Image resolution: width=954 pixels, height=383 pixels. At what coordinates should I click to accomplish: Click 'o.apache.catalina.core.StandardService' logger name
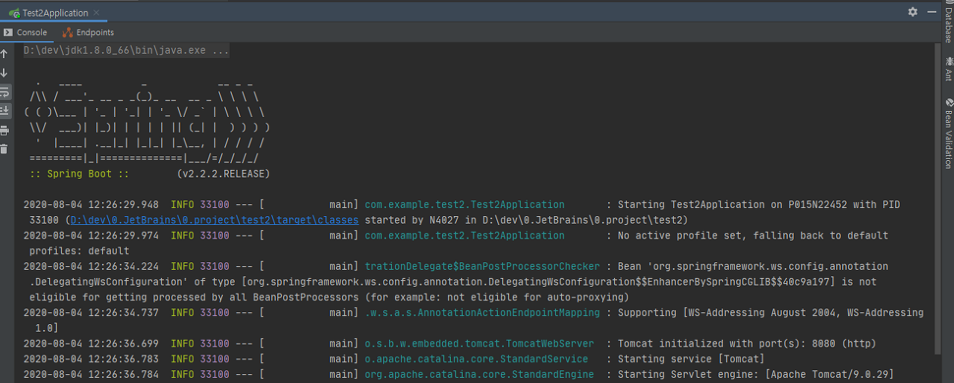[x=476, y=358]
